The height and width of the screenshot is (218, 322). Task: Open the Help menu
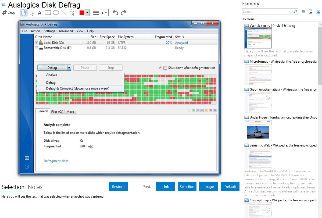click(x=90, y=31)
